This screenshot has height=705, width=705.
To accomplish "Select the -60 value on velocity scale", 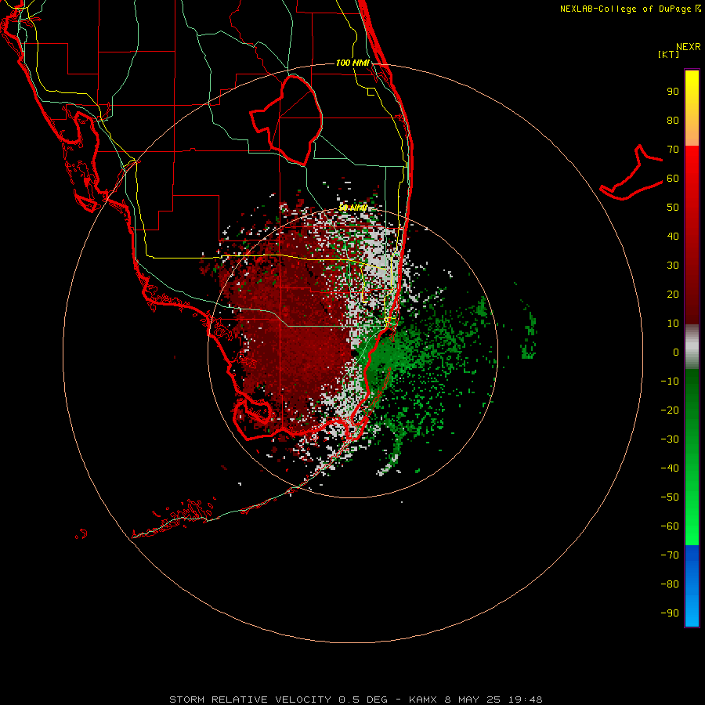I will tap(670, 526).
